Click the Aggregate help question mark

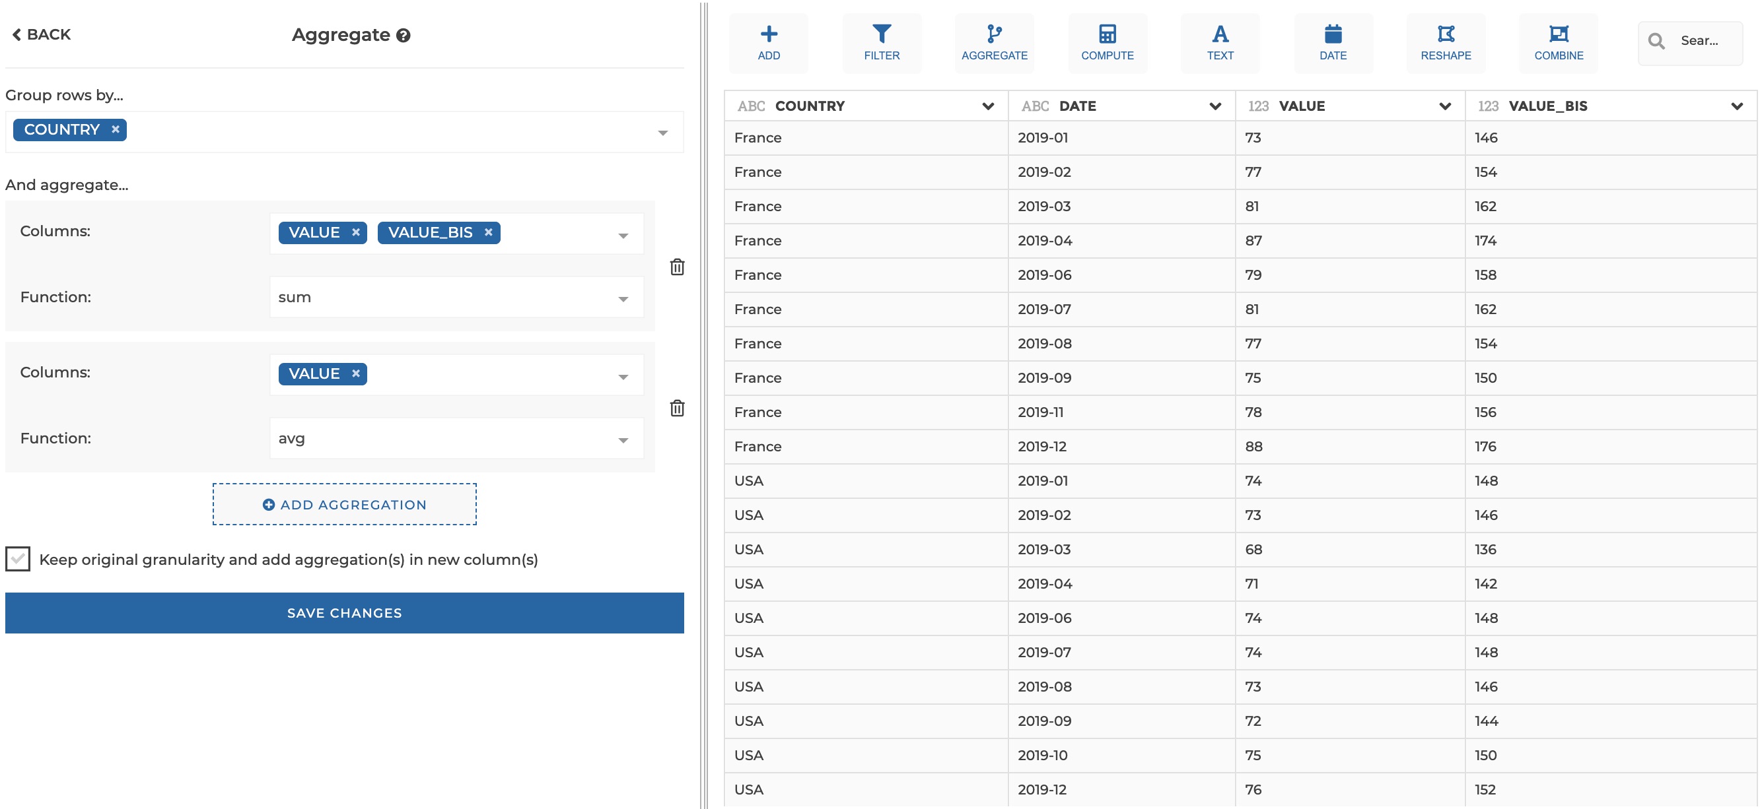pyautogui.click(x=404, y=36)
